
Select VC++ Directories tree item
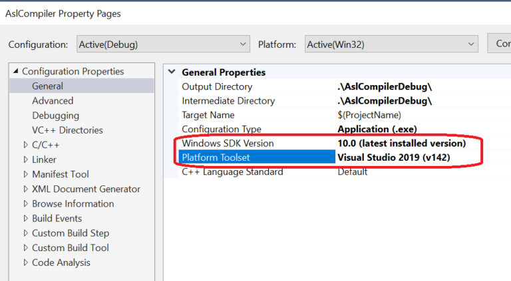tap(67, 130)
